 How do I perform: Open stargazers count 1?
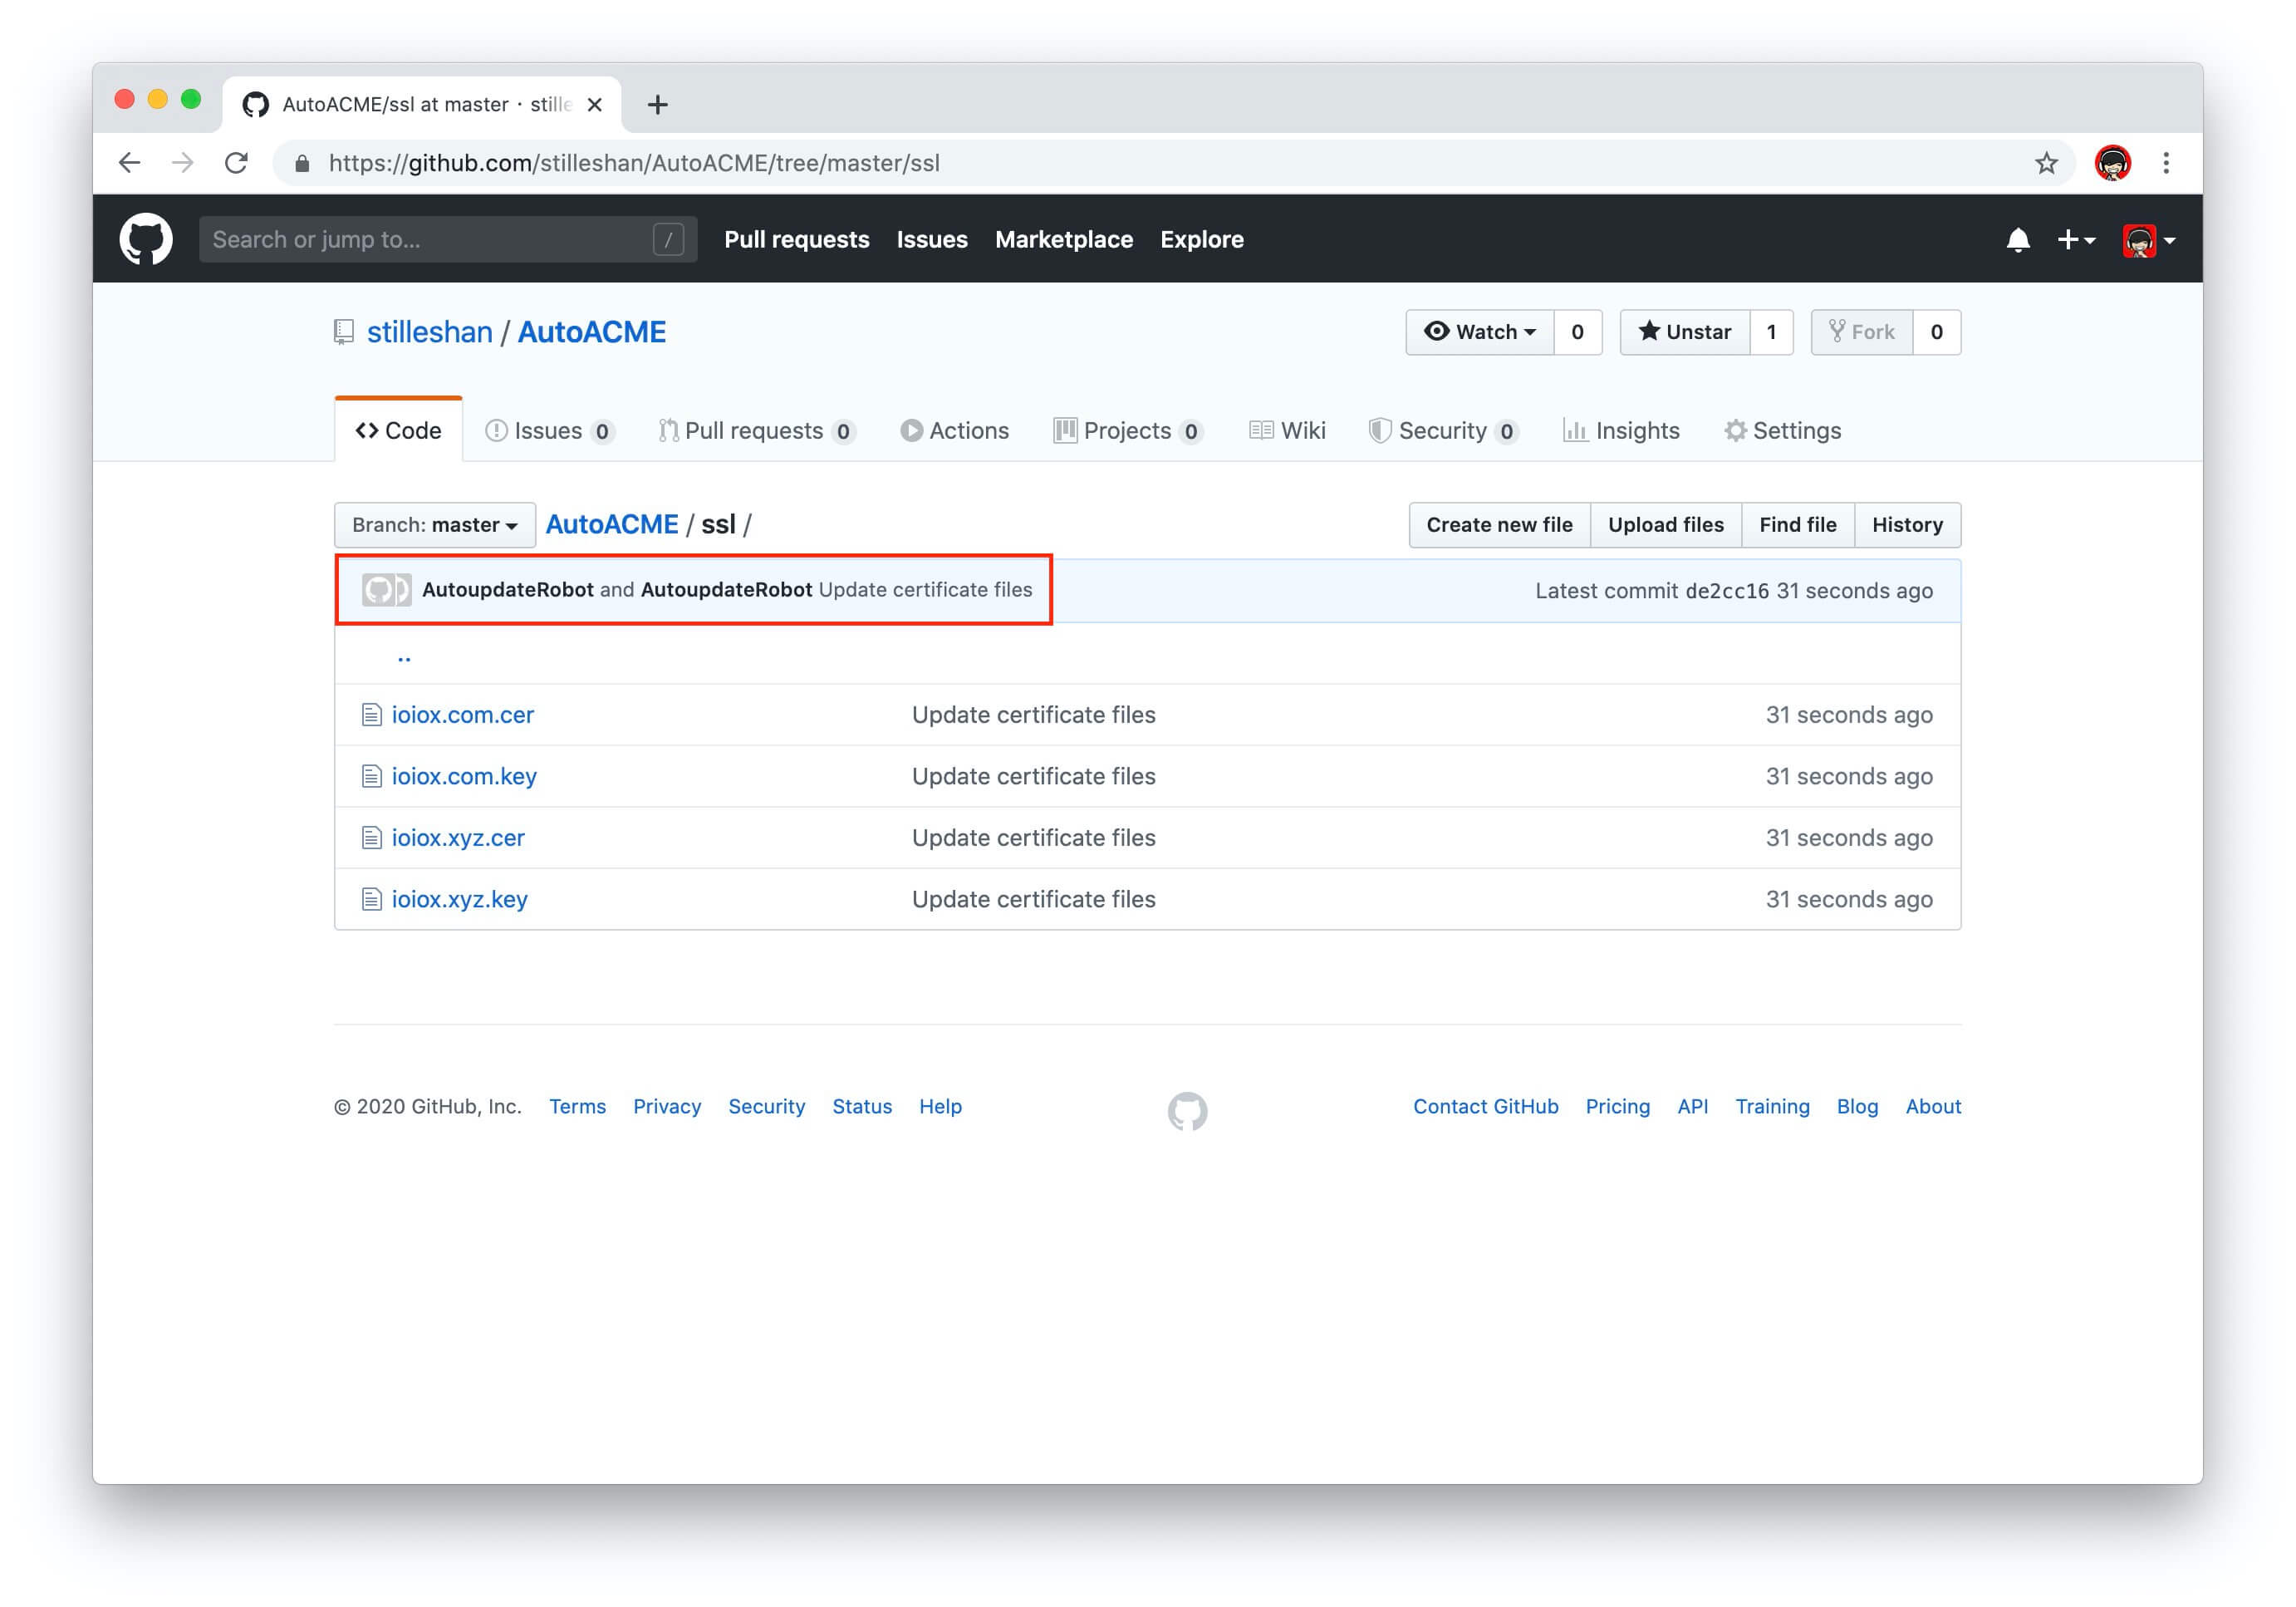pos(1771,332)
